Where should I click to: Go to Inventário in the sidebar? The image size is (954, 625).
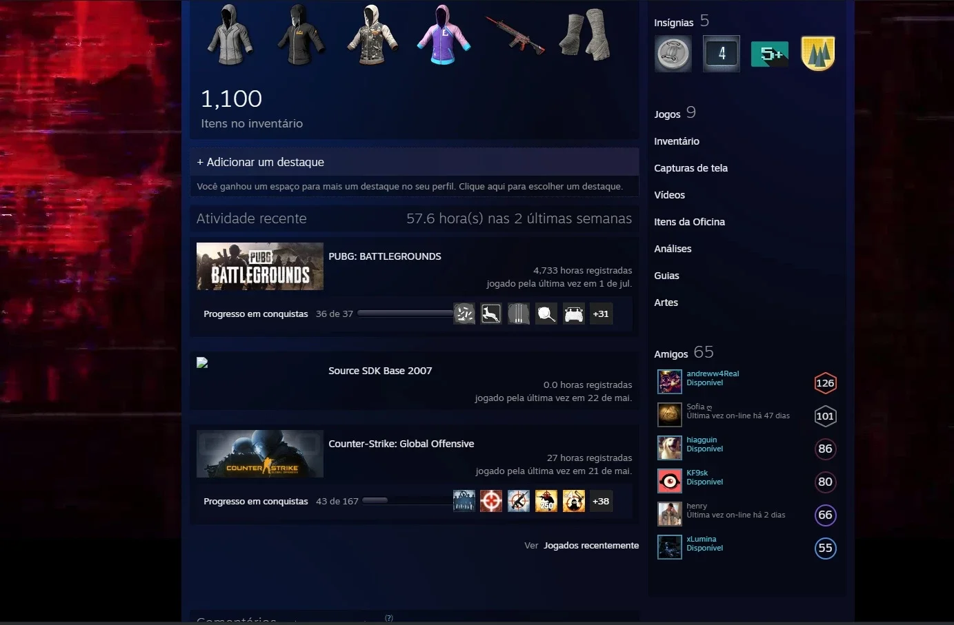coord(677,141)
